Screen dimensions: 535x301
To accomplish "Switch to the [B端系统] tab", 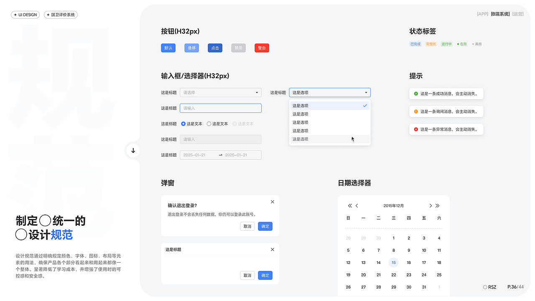I will click(x=500, y=14).
